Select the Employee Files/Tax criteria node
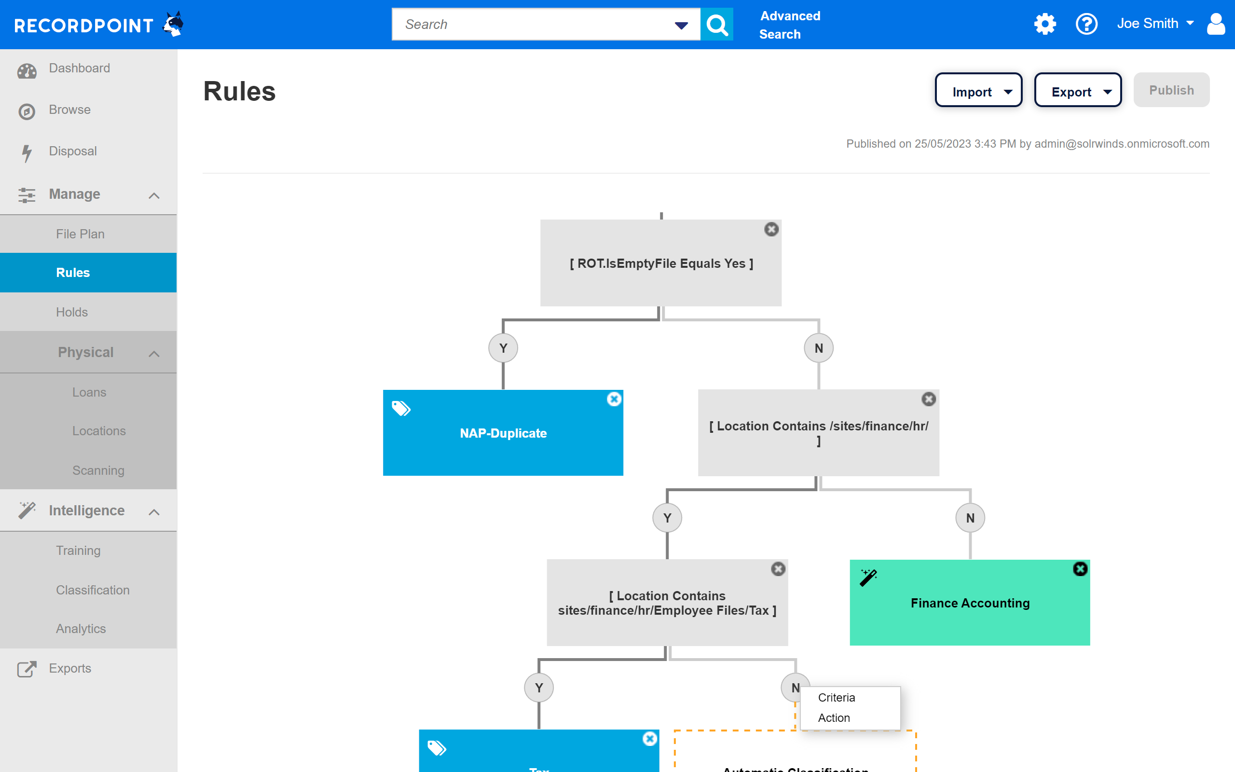Viewport: 1235px width, 772px height. pos(667,603)
